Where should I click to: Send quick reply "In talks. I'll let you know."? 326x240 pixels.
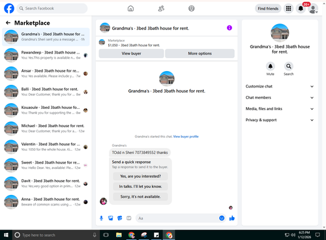coord(140,187)
